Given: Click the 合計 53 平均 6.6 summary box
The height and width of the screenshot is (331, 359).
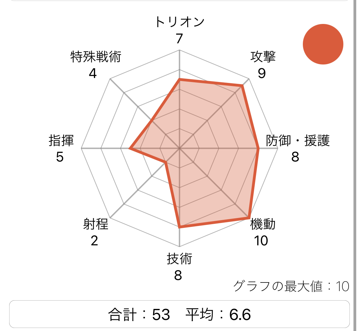Looking at the screenshot, I should (x=179, y=314).
